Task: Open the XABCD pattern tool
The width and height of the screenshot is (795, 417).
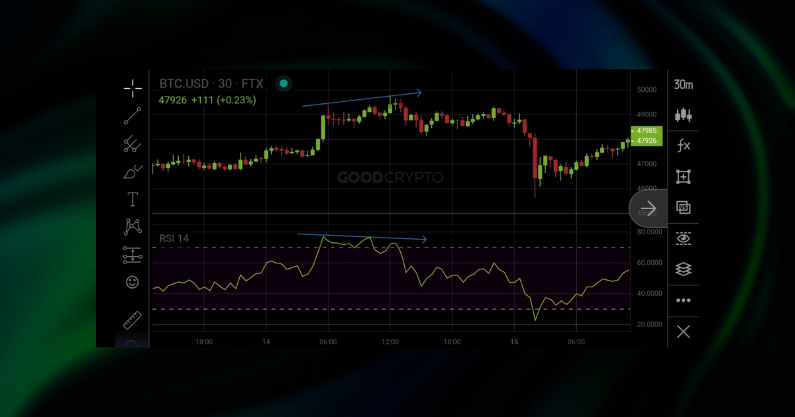Action: click(x=132, y=227)
